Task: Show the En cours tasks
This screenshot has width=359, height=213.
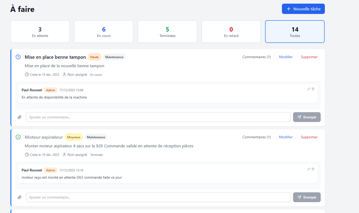Action: pos(104,32)
